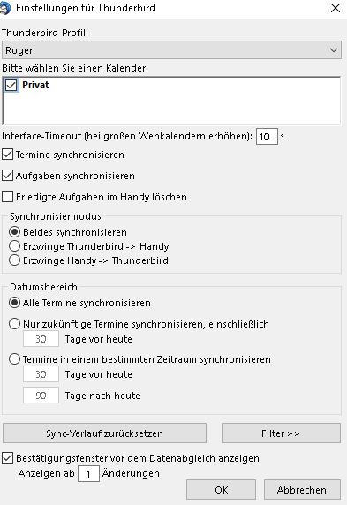
Task: Select Beides synchronisieren radio option
Action: (14, 232)
